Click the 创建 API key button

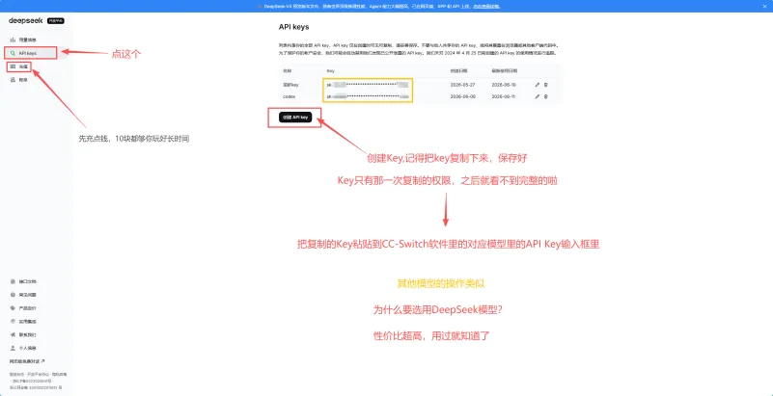295,118
